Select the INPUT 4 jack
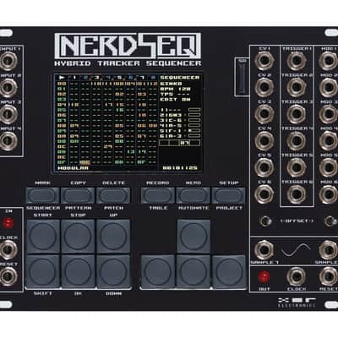The height and width of the screenshot is (338, 338). click(8, 141)
